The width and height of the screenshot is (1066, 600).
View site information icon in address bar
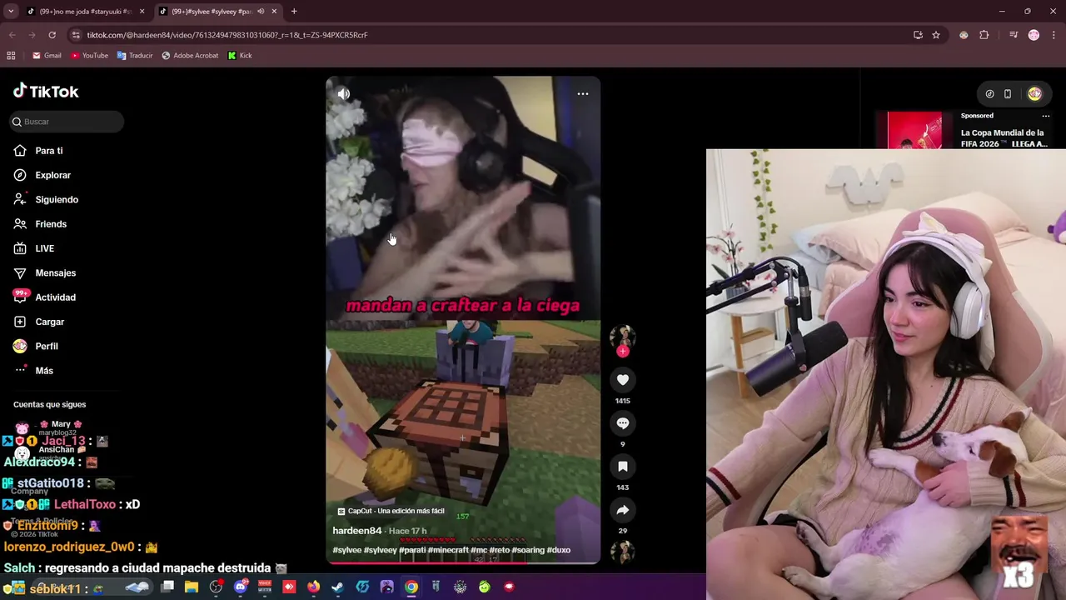[x=76, y=35]
